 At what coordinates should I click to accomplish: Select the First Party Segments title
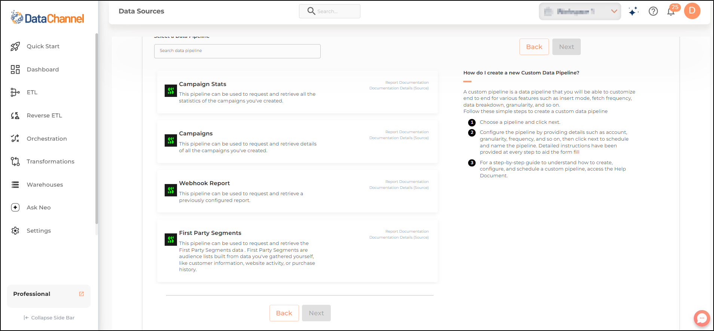point(210,233)
